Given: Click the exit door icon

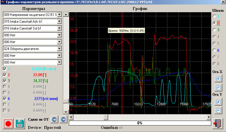Looking at the screenshot, I should coord(218,123).
